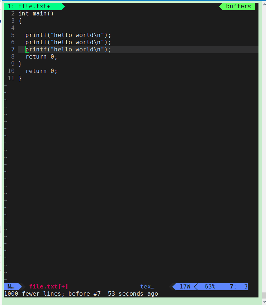The height and width of the screenshot is (305, 266).
Task: Click return 0; on line 10
Action: click(42, 71)
